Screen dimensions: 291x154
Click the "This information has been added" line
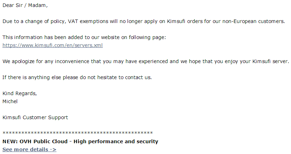click(84, 38)
